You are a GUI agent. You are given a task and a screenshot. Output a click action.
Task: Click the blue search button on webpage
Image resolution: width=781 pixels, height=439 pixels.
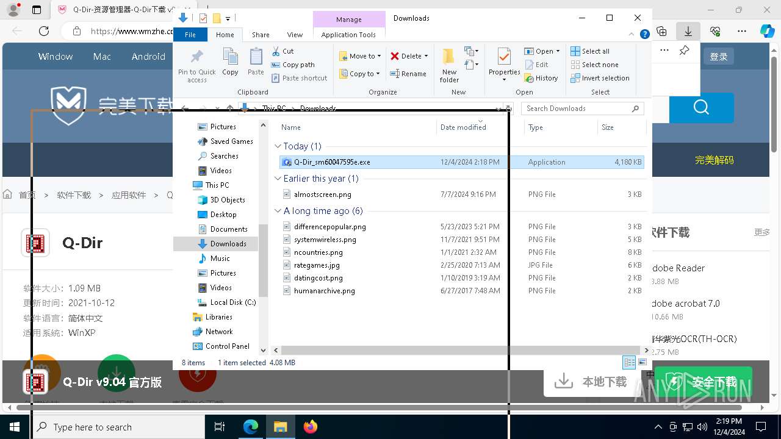tap(701, 109)
